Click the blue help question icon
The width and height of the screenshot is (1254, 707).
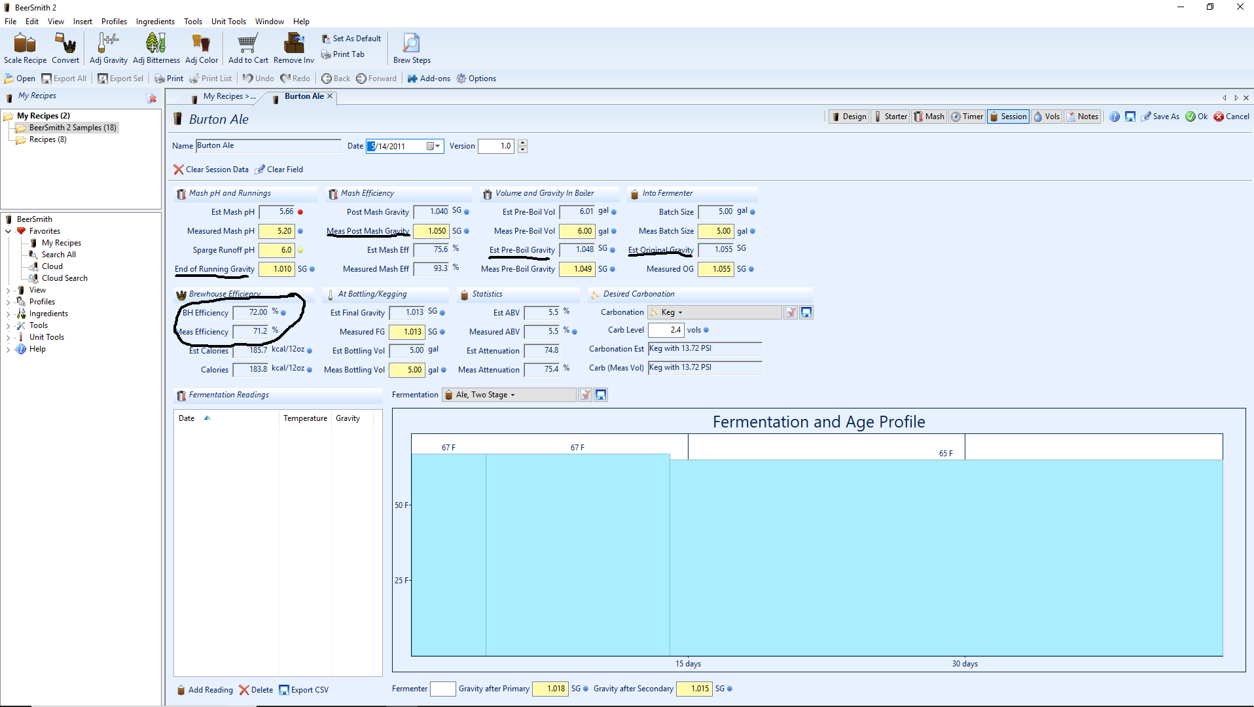coord(1115,117)
